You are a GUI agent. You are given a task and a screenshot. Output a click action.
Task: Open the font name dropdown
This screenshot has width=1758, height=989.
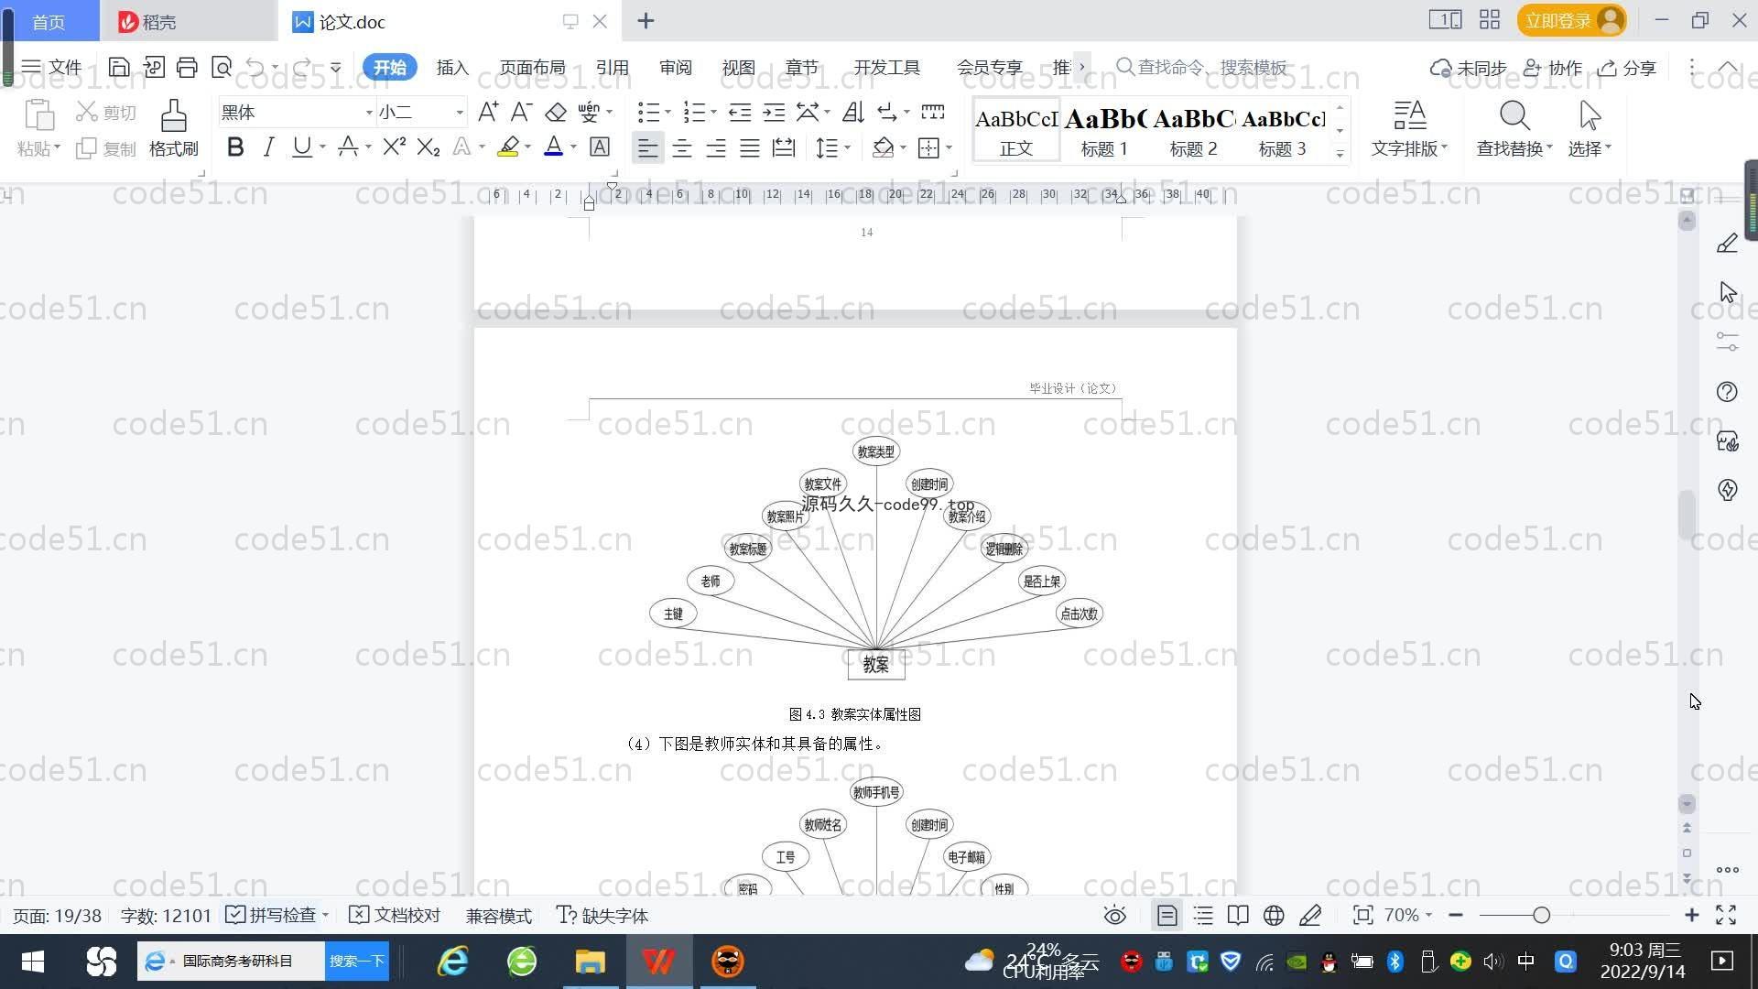[x=369, y=113]
